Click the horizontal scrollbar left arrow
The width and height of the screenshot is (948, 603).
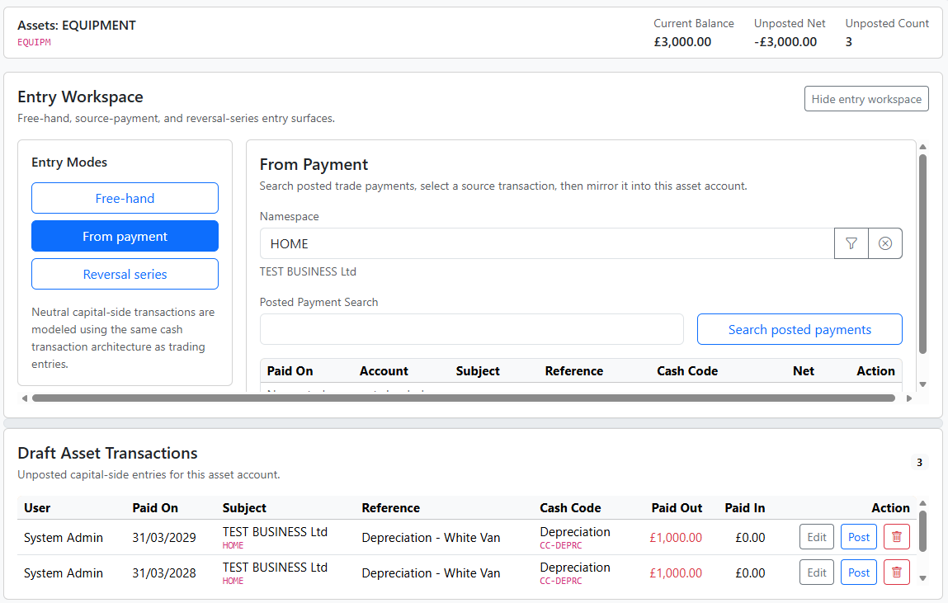point(24,398)
